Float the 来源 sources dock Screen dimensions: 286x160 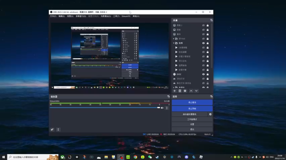(211, 20)
